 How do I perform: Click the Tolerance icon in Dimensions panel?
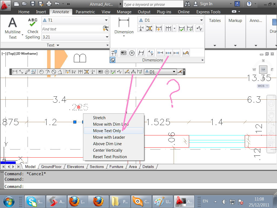pyautogui.click(x=123, y=53)
